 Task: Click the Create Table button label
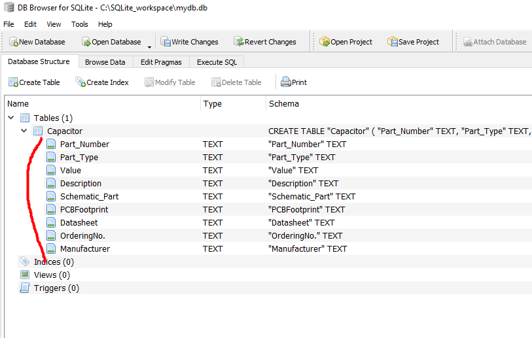[x=39, y=82]
